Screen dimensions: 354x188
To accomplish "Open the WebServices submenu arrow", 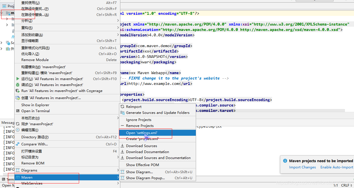I will pos(118,183).
